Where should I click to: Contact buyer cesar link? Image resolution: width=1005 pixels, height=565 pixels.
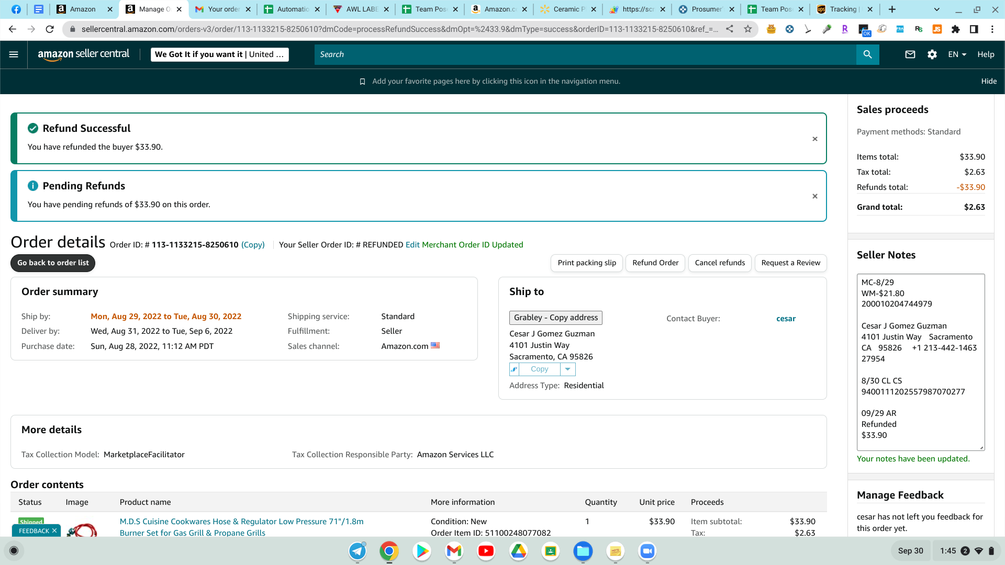pyautogui.click(x=786, y=319)
